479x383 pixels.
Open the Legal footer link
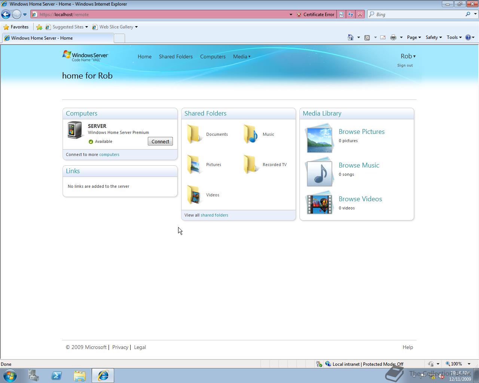coord(140,347)
